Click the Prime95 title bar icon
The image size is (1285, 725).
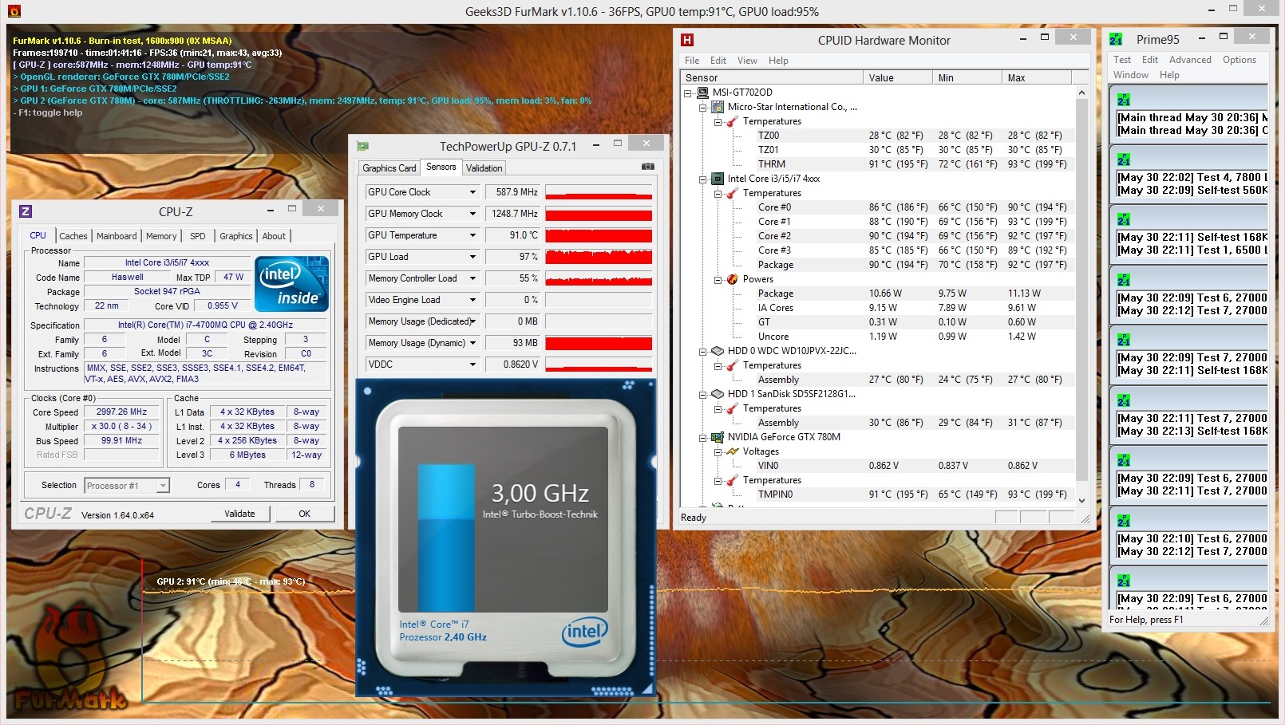[1116, 39]
